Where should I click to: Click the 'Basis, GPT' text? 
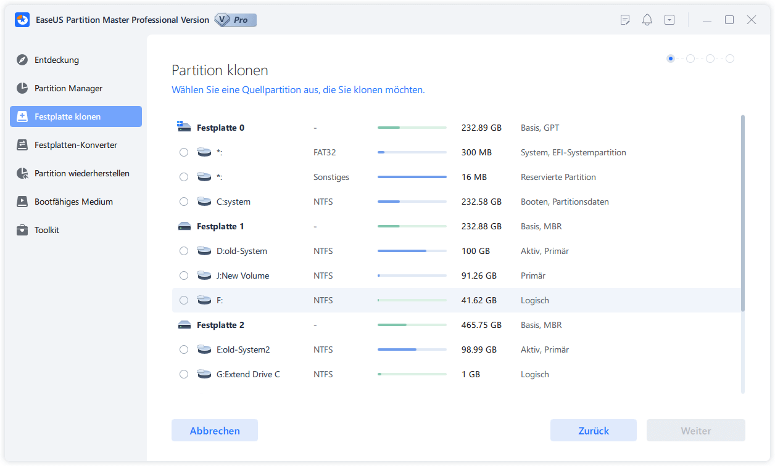pos(540,128)
